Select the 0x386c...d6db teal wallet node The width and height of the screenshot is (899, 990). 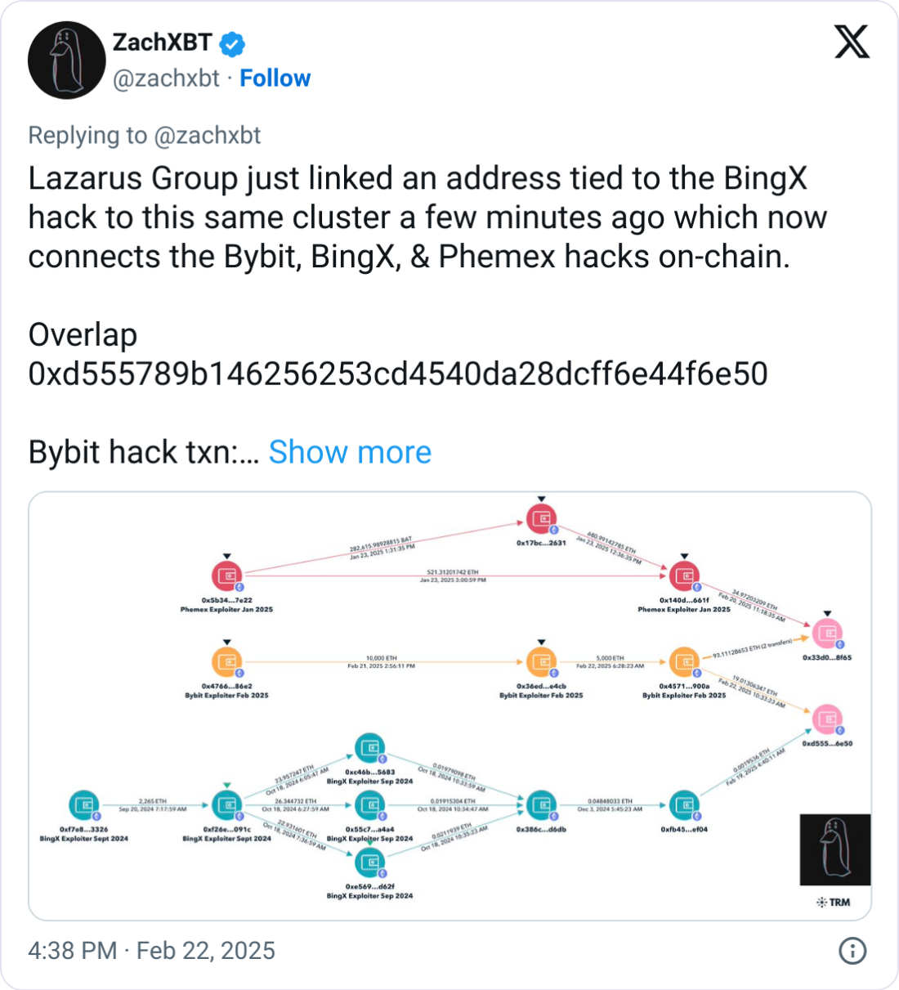coord(541,805)
